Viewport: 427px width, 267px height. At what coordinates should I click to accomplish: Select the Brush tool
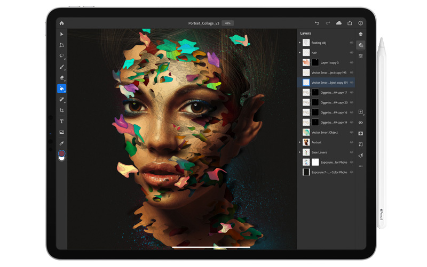pyautogui.click(x=61, y=67)
